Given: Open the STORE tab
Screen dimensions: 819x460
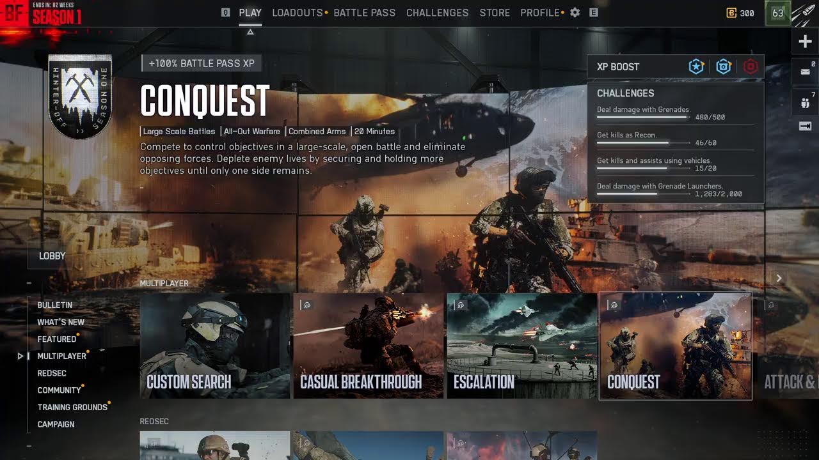Looking at the screenshot, I should click(495, 13).
